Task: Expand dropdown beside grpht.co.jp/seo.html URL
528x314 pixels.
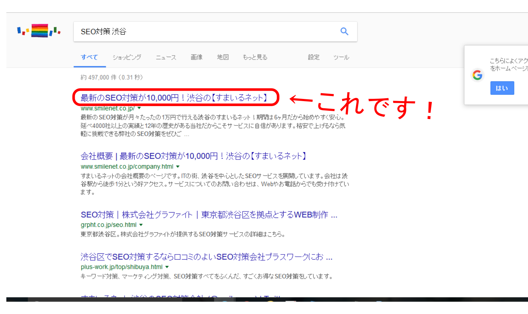Action: point(141,225)
